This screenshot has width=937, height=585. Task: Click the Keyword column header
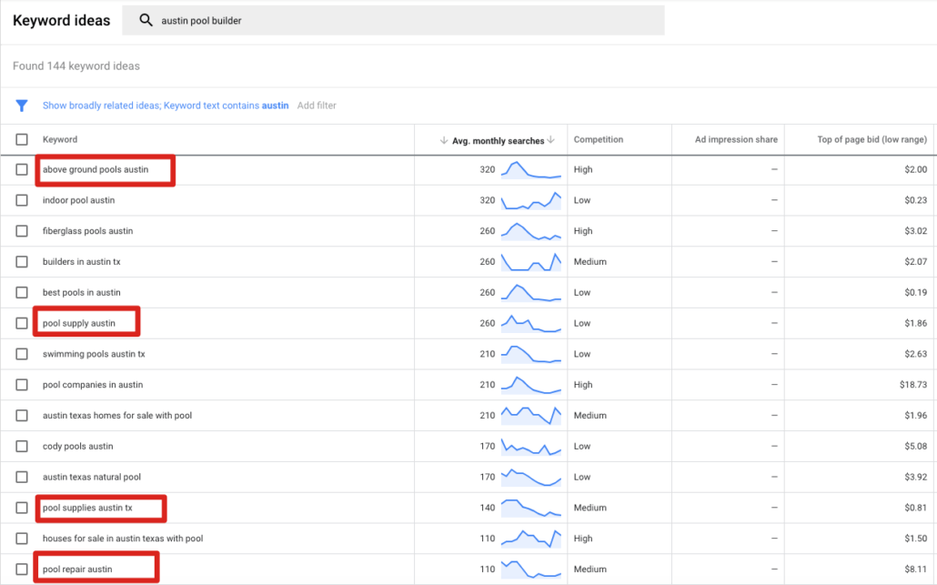coord(60,140)
